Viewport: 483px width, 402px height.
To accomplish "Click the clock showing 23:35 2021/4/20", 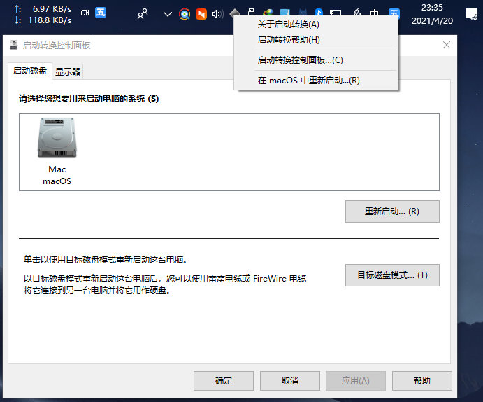I will click(x=432, y=14).
